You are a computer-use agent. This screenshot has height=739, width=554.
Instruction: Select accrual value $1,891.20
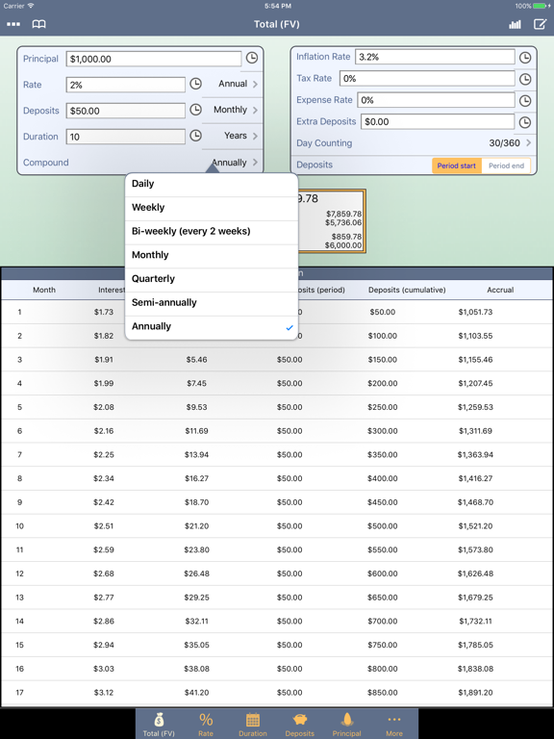(x=475, y=693)
